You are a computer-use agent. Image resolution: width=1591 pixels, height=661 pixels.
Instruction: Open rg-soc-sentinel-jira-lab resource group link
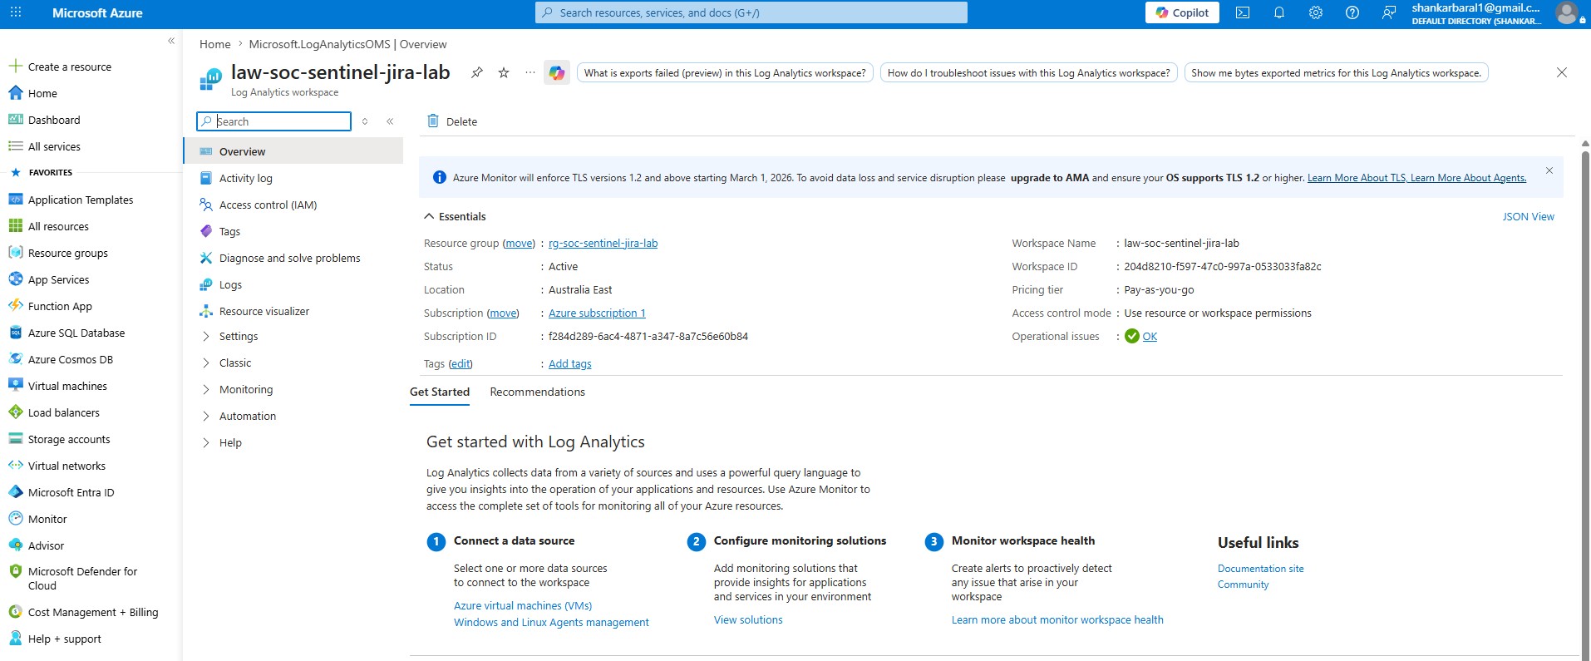click(603, 243)
